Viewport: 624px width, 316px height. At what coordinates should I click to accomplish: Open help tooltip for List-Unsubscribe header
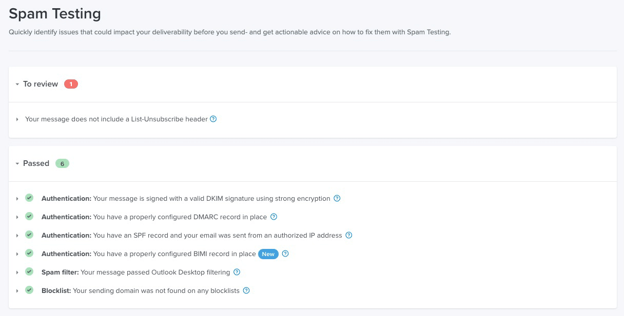213,119
